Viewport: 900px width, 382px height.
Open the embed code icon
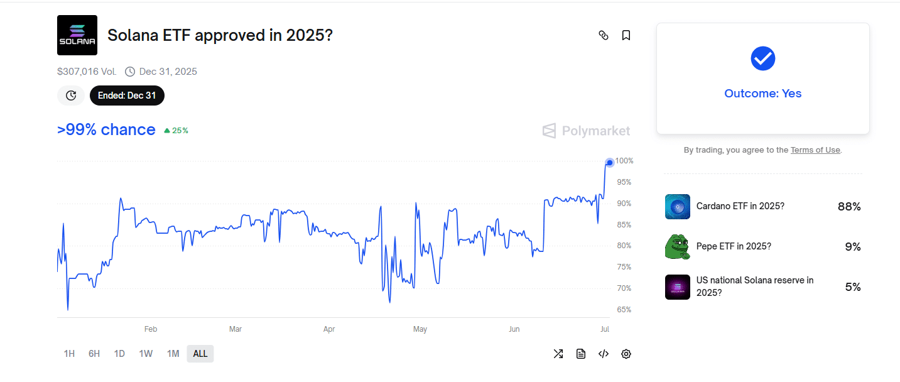(604, 354)
